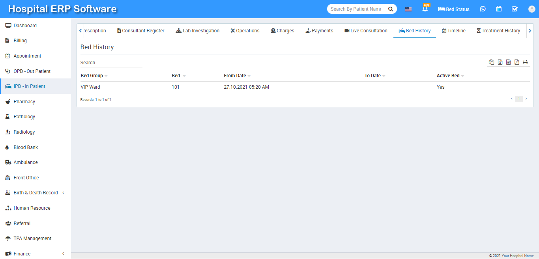Export table using the Excel icon
Image resolution: width=539 pixels, height=259 pixels.
[x=500, y=62]
